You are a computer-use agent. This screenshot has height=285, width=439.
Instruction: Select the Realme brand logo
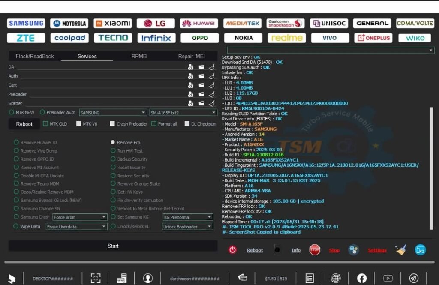(287, 38)
